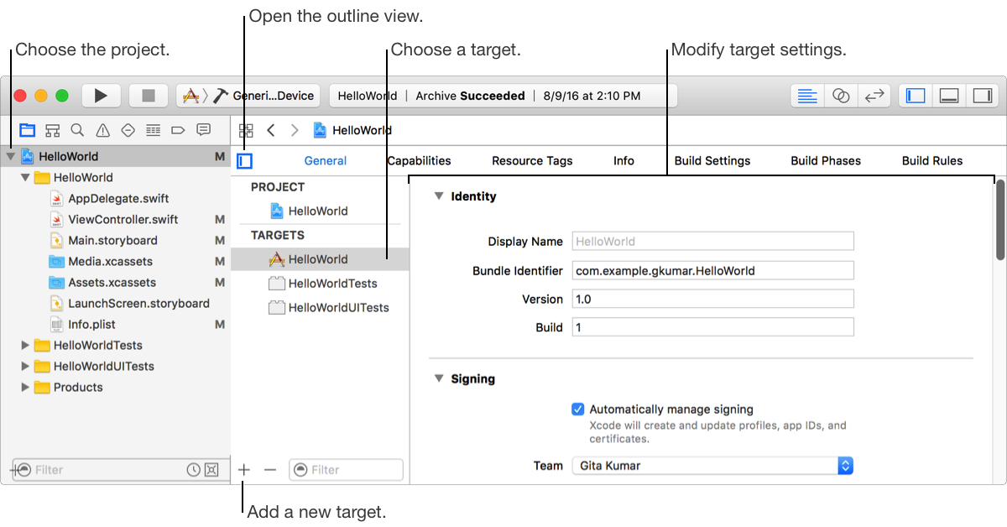Select the HelloWorld project in navigator

[116, 156]
